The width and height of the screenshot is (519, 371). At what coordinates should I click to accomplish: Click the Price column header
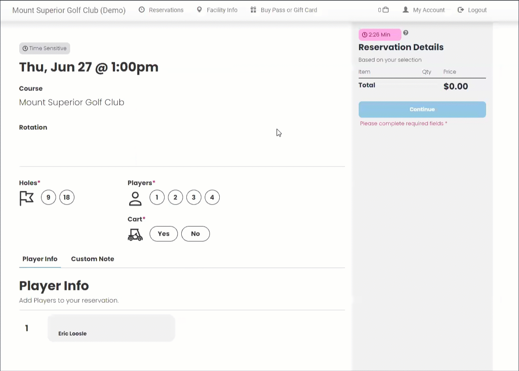(x=450, y=72)
